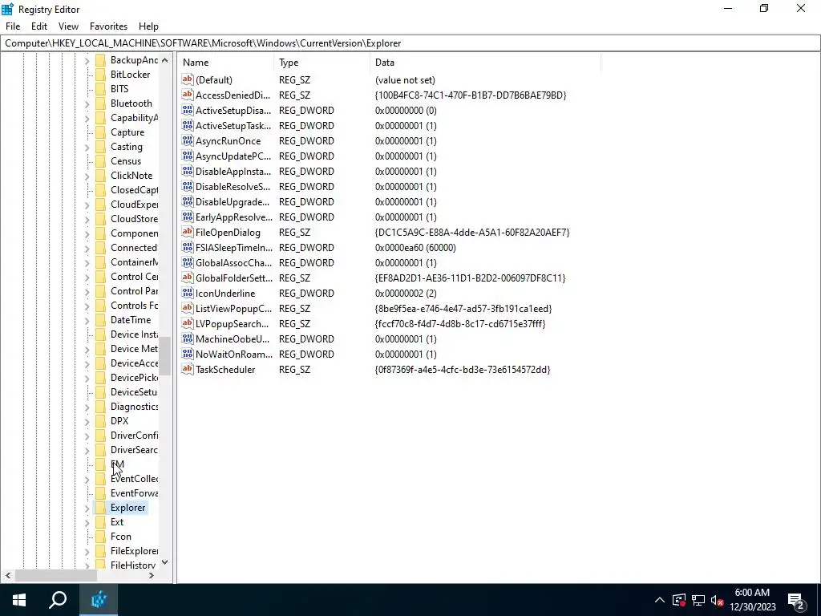
Task: Click the MachineOobeU... DWORD icon
Action: (x=188, y=339)
